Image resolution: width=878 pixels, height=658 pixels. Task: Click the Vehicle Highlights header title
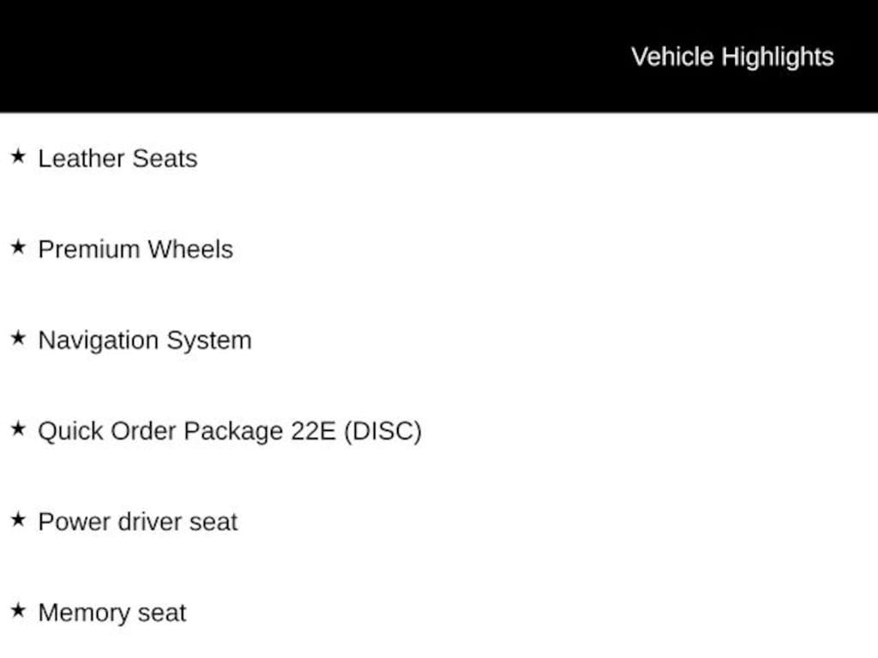pyautogui.click(x=732, y=57)
